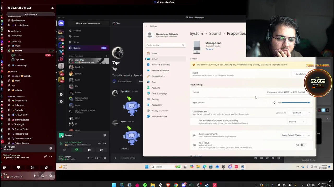
Task: Open Discord home icon in streamed window
Action: 61,23
